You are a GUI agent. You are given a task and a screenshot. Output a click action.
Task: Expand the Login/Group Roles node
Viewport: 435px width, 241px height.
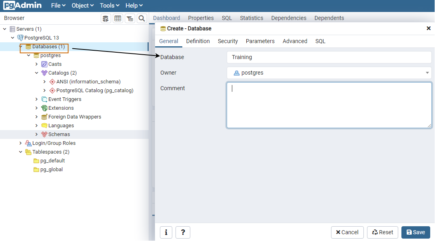21,143
